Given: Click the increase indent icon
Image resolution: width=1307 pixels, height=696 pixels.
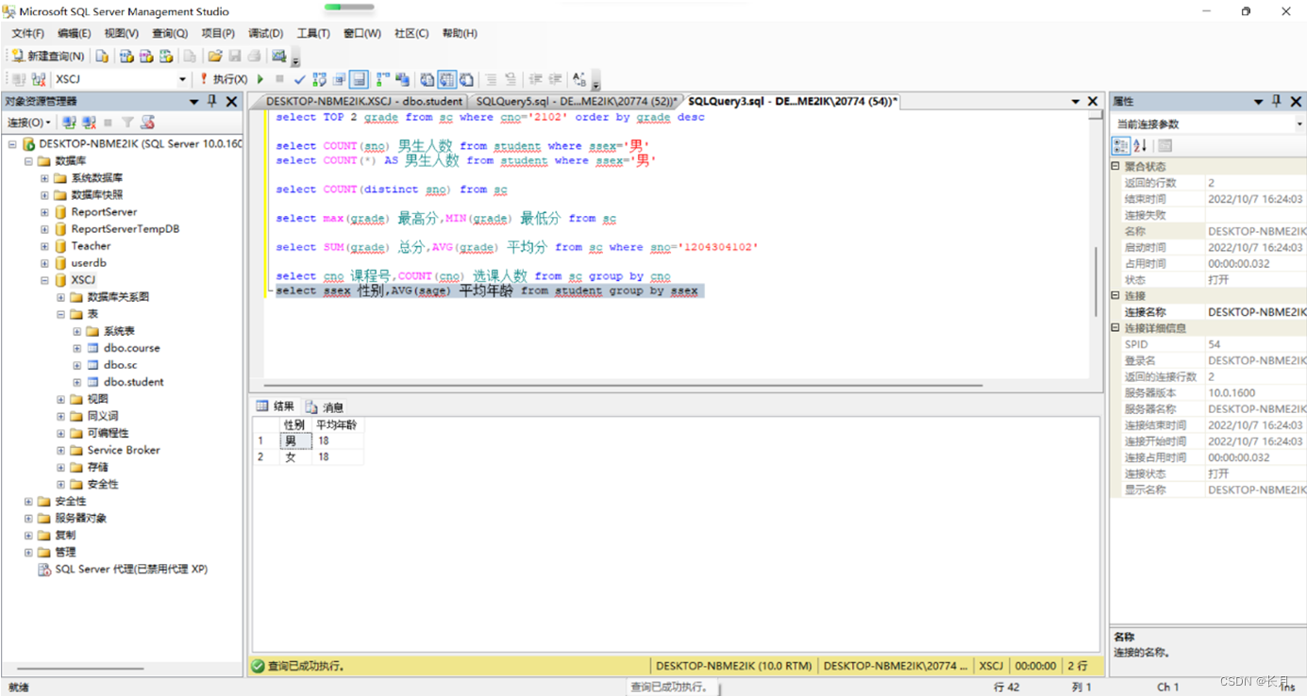Looking at the screenshot, I should click(x=555, y=79).
